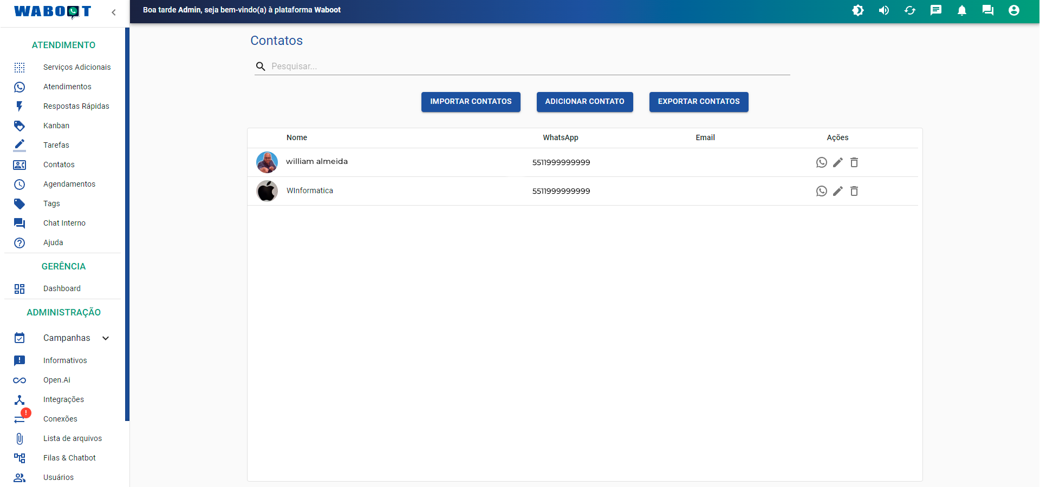Edit the william almeida contact

click(x=838, y=162)
